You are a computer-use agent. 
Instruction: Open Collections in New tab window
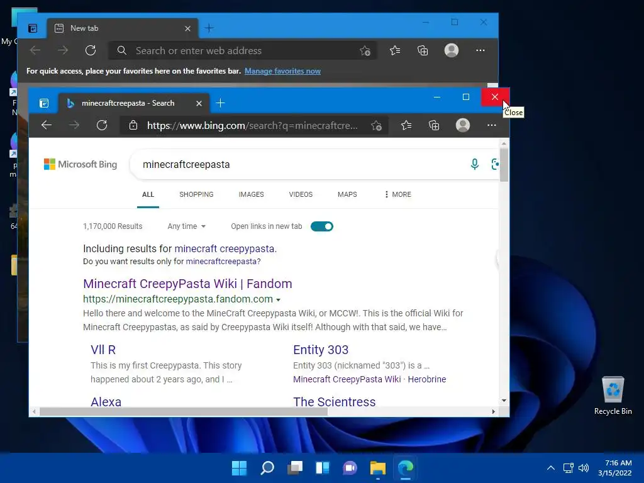tap(423, 50)
